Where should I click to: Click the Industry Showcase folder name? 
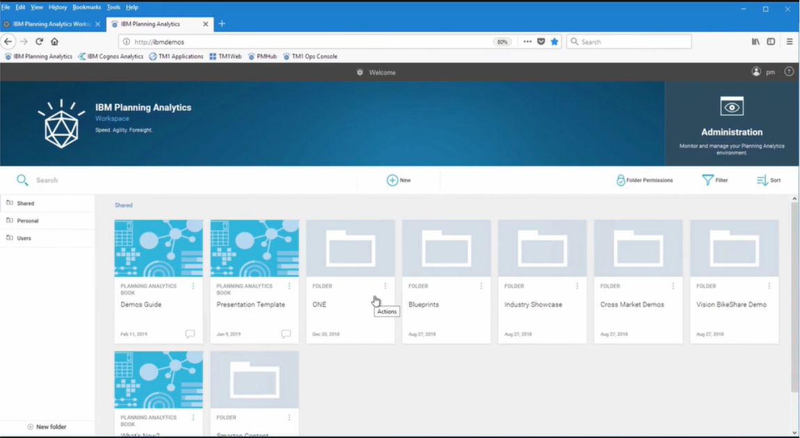[533, 305]
